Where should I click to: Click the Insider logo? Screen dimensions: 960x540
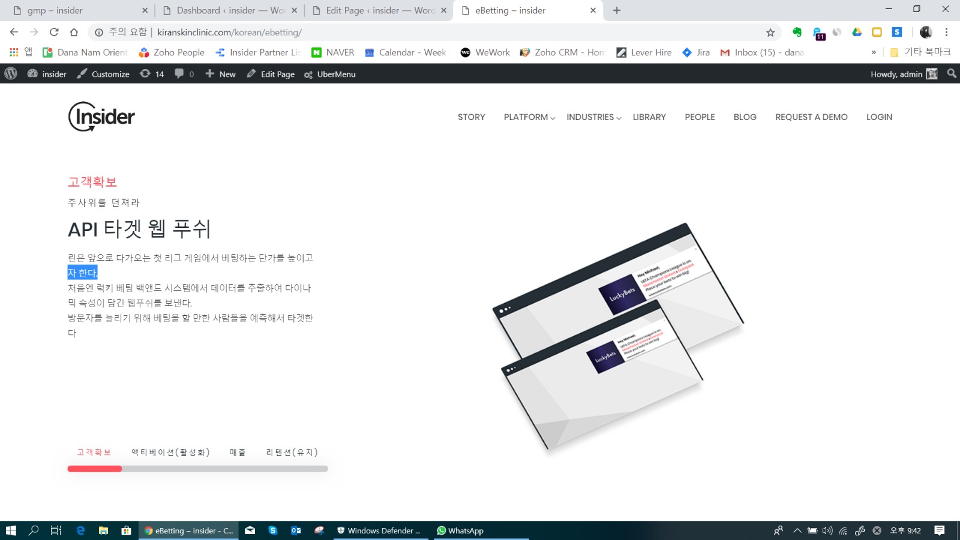pos(101,116)
